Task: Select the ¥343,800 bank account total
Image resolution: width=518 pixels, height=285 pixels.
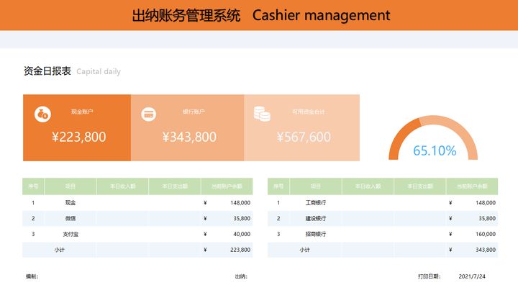Action: click(x=189, y=137)
